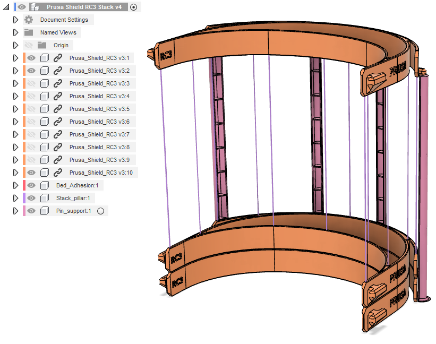Viewport: 436px width, 344px height.
Task: Expand Prusa_Shield_RC3 v3:4 node
Action: click(x=15, y=96)
